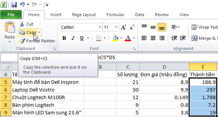Open the Paste options arrow
This screenshot has height=117, width=218.
(x=10, y=42)
